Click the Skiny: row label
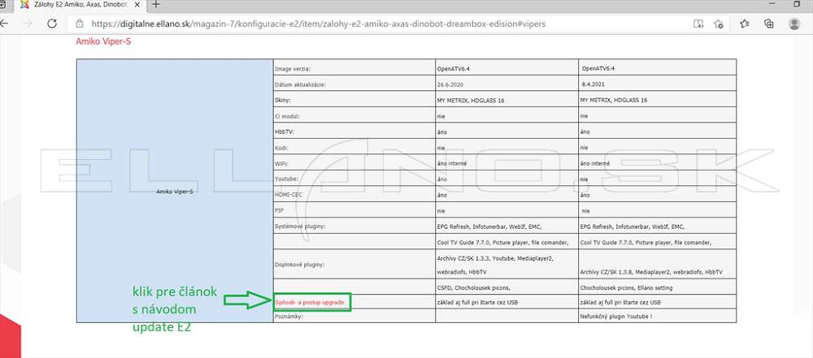Image resolution: width=813 pixels, height=358 pixels. [x=283, y=100]
